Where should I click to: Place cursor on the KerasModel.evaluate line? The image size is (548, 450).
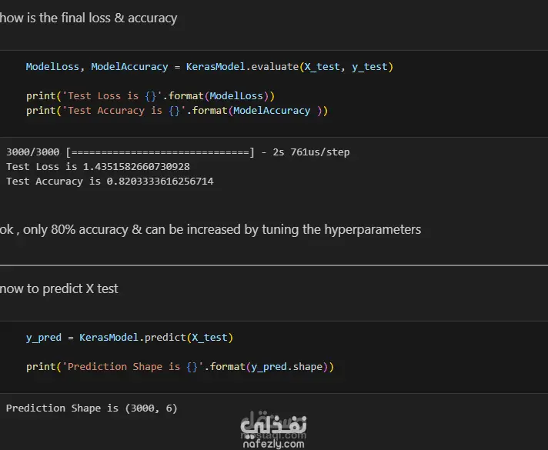point(209,67)
